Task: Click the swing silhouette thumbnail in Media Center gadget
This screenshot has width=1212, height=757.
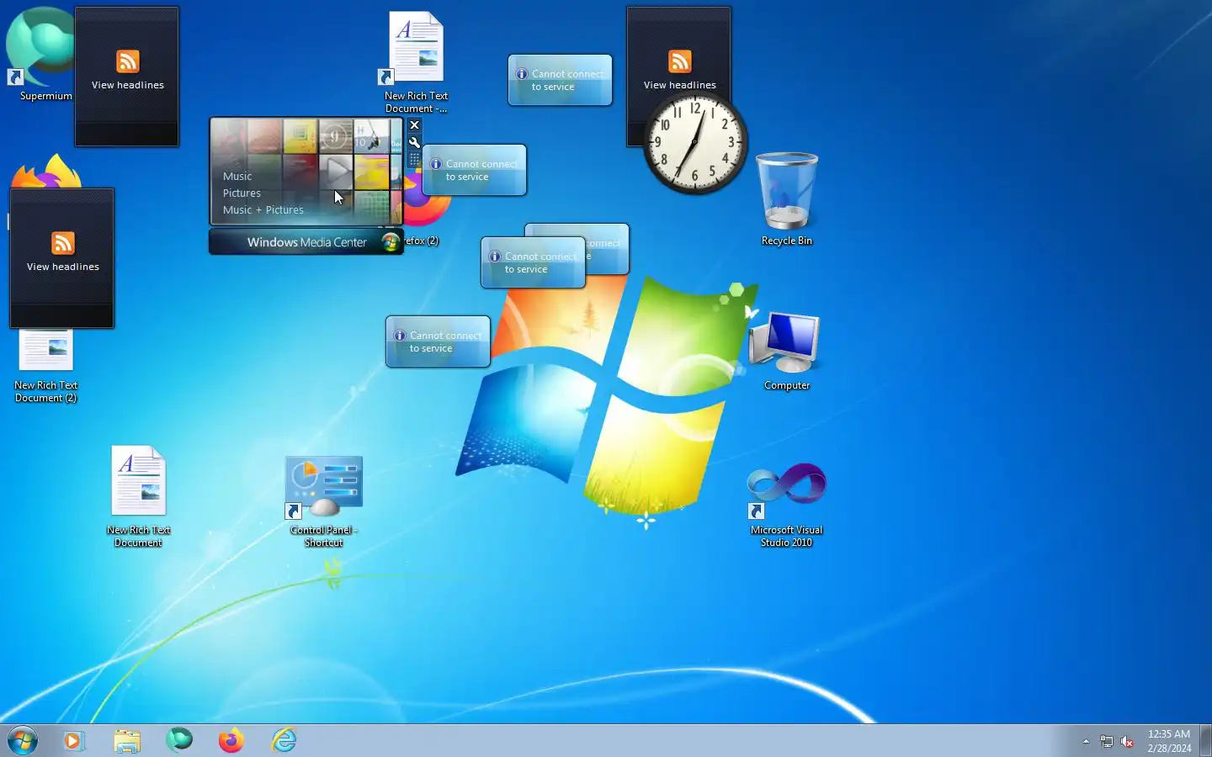Action: [x=371, y=136]
